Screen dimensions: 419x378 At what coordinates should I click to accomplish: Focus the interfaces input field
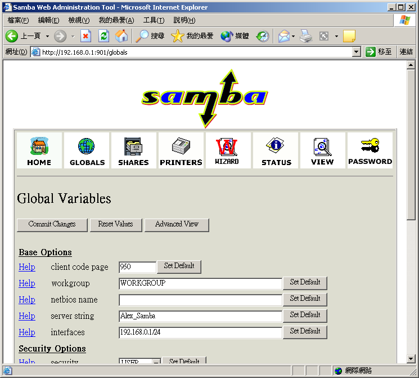[x=200, y=332]
